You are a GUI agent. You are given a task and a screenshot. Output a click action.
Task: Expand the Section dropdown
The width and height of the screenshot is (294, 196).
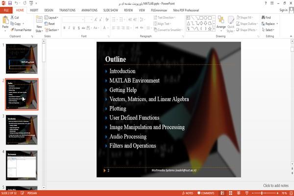(52, 30)
